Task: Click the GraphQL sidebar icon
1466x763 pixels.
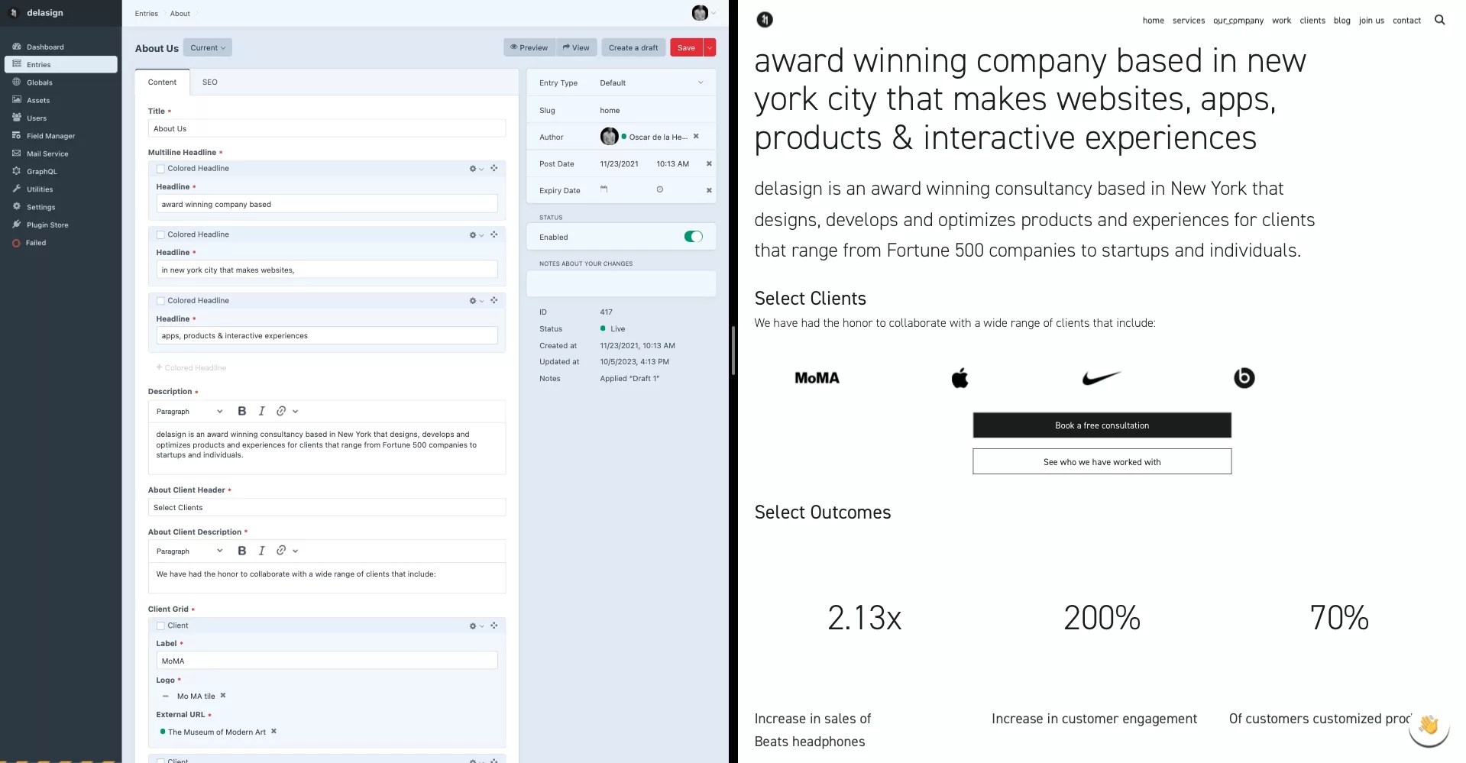Action: tap(16, 171)
